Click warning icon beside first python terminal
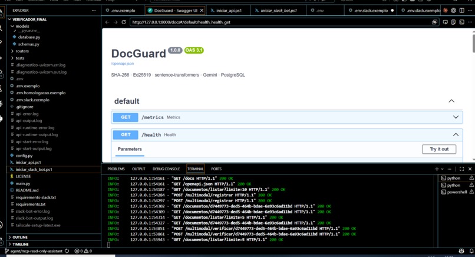 [471, 178]
